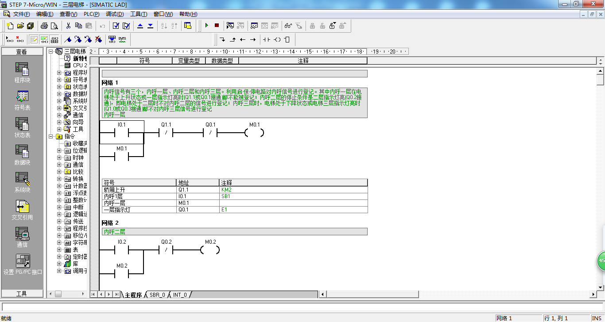Expand the 程序块 node in project tree

click(x=59, y=73)
